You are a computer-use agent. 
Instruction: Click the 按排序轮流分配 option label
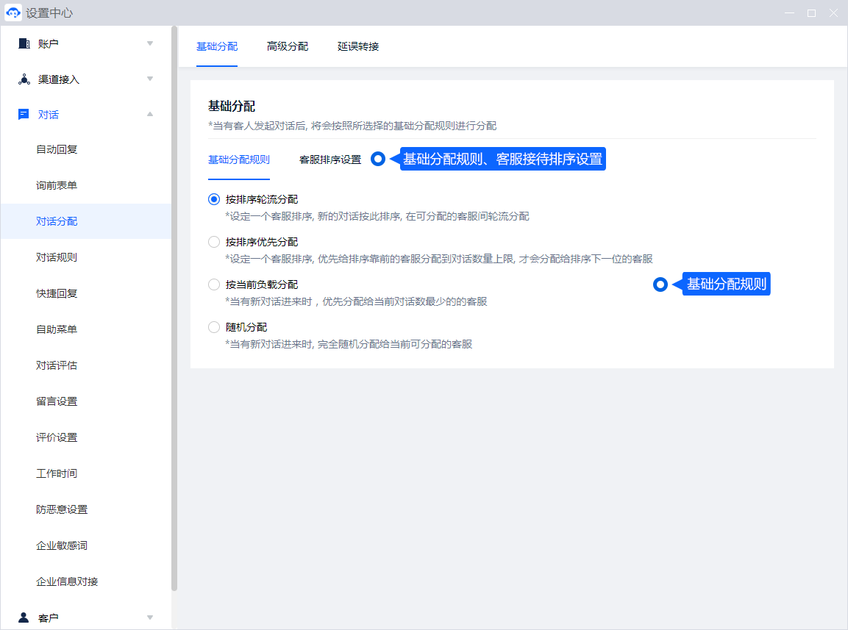point(262,199)
